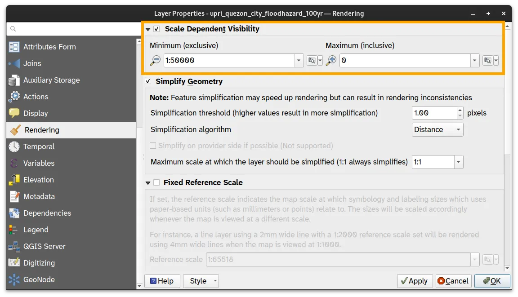Switch to the Joins tab
Viewport: 518px width, 297px height.
pos(32,63)
